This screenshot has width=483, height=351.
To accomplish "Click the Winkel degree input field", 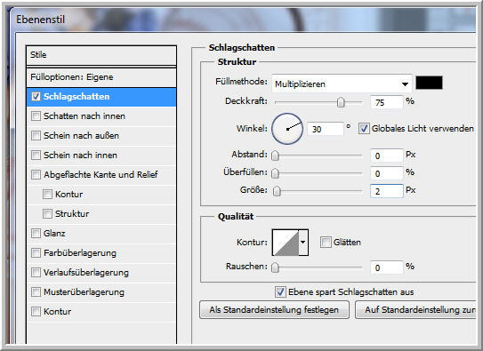I will pyautogui.click(x=326, y=129).
